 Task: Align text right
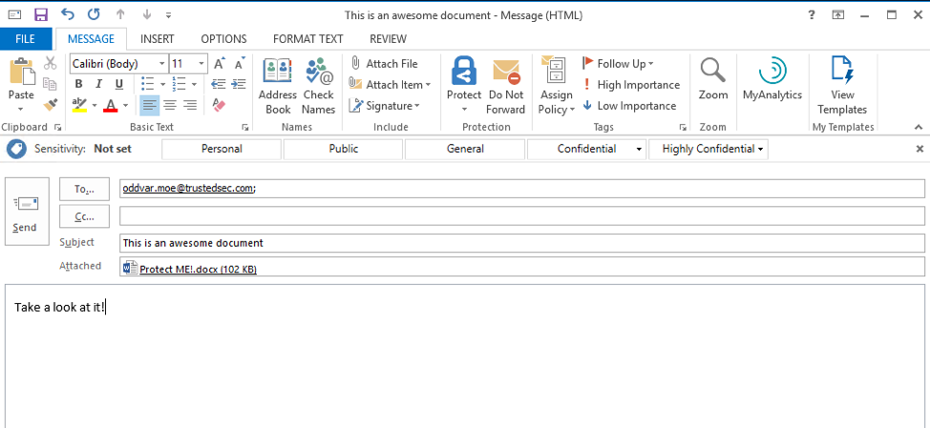click(190, 106)
